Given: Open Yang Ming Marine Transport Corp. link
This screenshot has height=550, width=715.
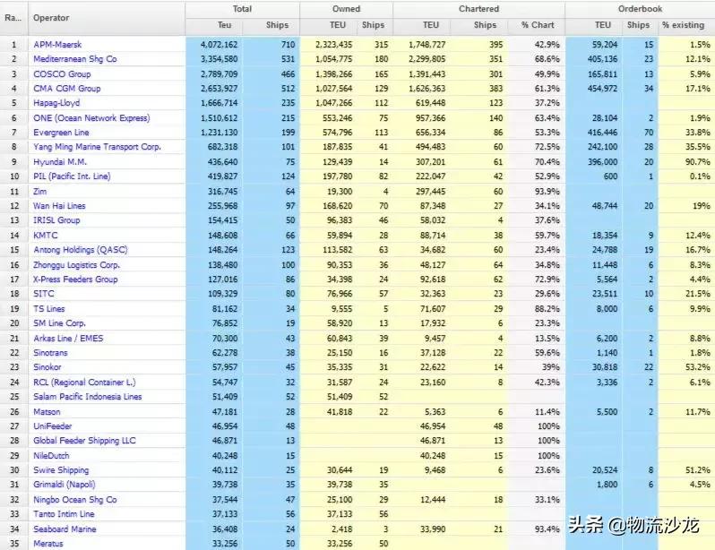Looking at the screenshot, I should [x=97, y=147].
